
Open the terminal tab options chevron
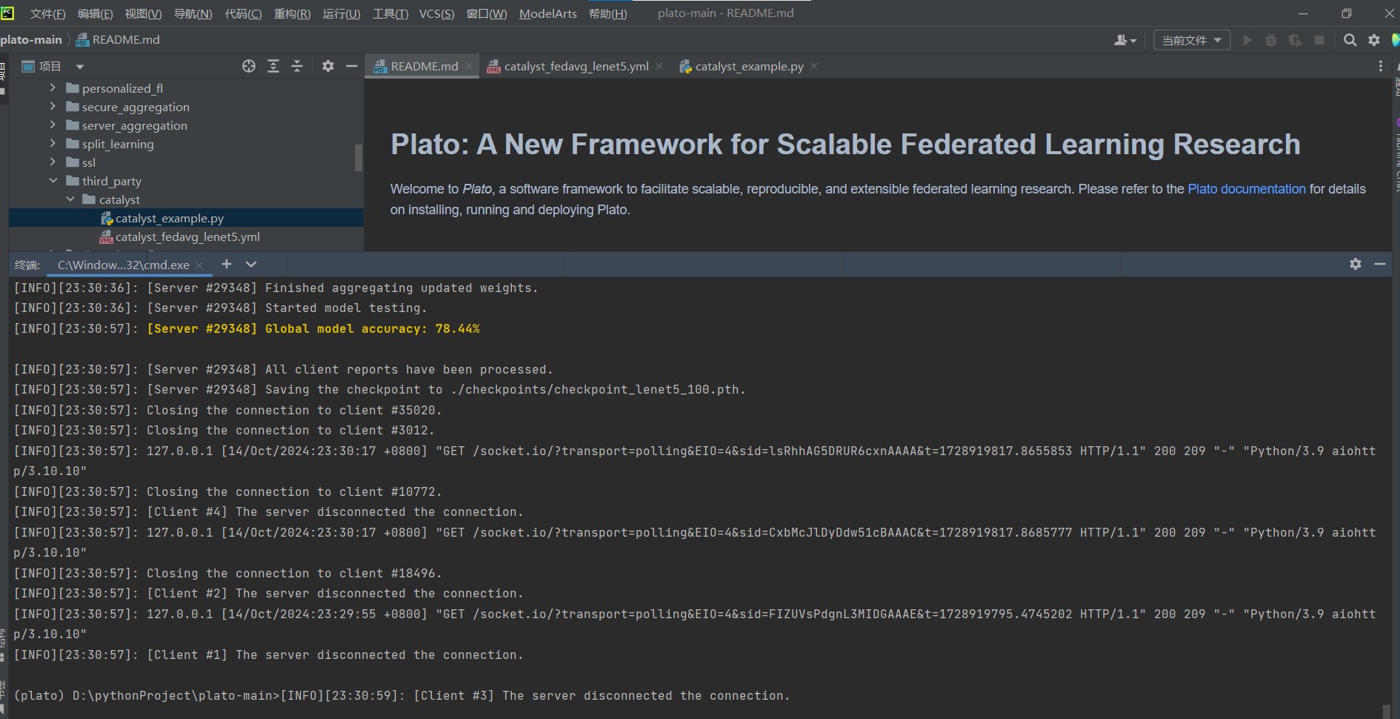(x=251, y=264)
